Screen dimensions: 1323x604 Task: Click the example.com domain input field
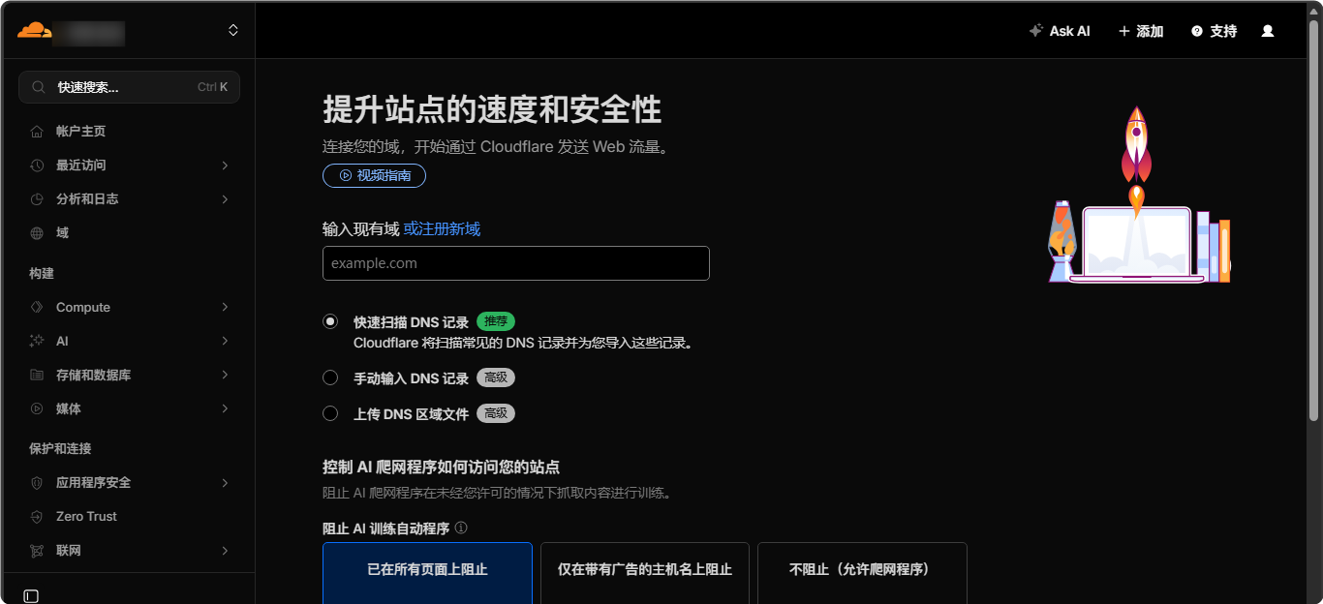click(515, 262)
